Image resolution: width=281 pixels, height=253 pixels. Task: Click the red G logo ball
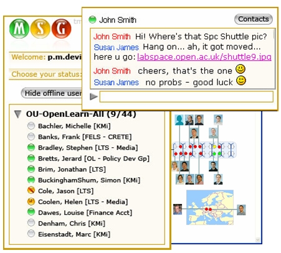[61, 29]
